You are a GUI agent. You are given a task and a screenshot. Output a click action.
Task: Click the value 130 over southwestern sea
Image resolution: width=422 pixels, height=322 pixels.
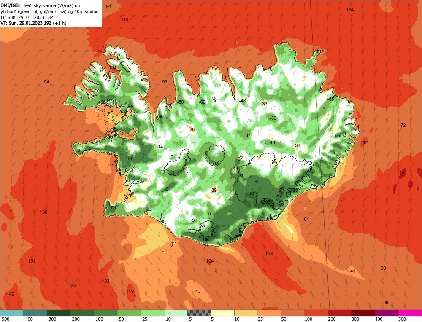click(x=43, y=212)
